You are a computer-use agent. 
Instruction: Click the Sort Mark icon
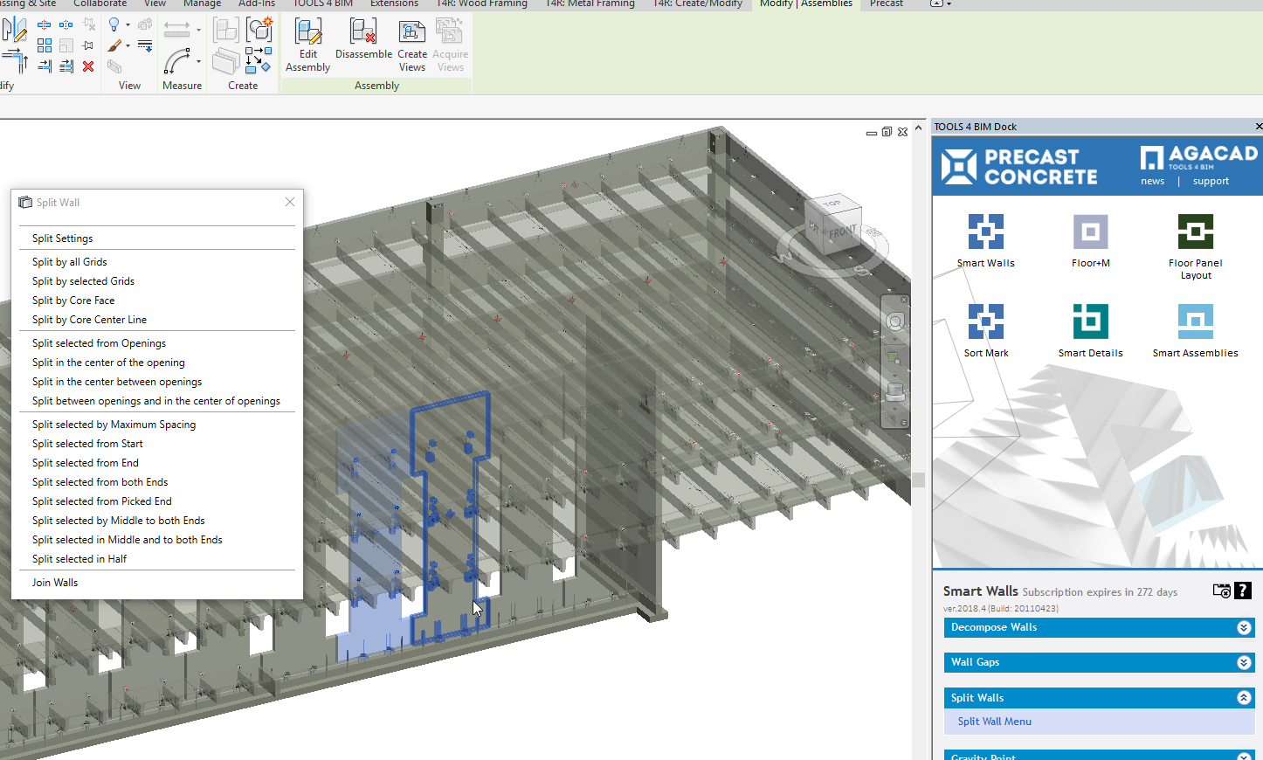(985, 322)
